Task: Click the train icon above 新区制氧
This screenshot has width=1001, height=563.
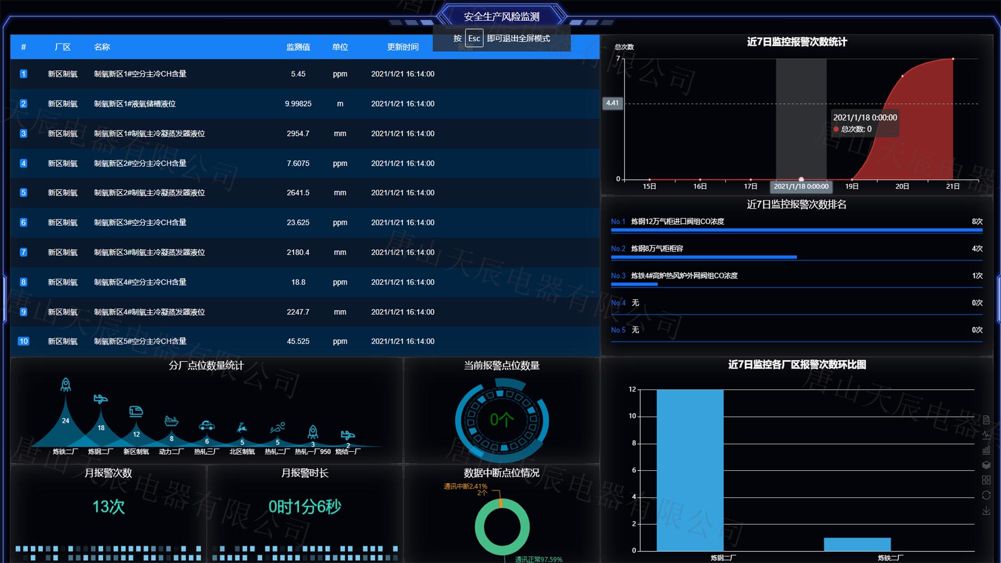Action: [136, 411]
